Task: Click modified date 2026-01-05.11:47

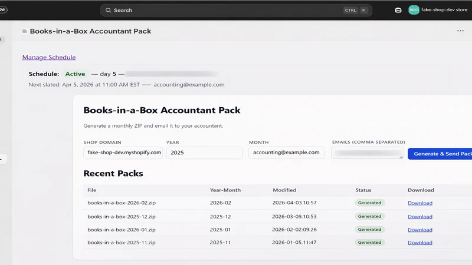Action: click(x=294, y=243)
